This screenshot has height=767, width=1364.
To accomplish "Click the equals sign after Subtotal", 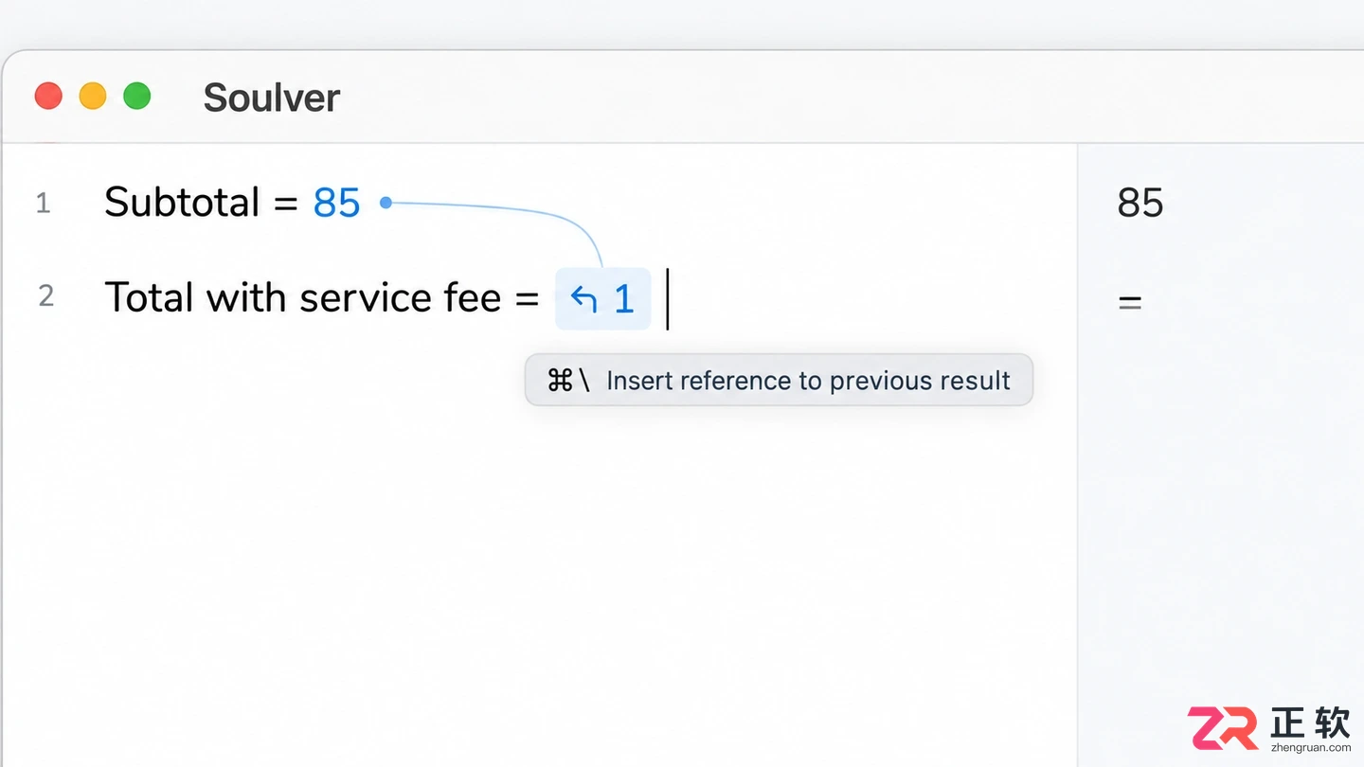I will pyautogui.click(x=286, y=204).
